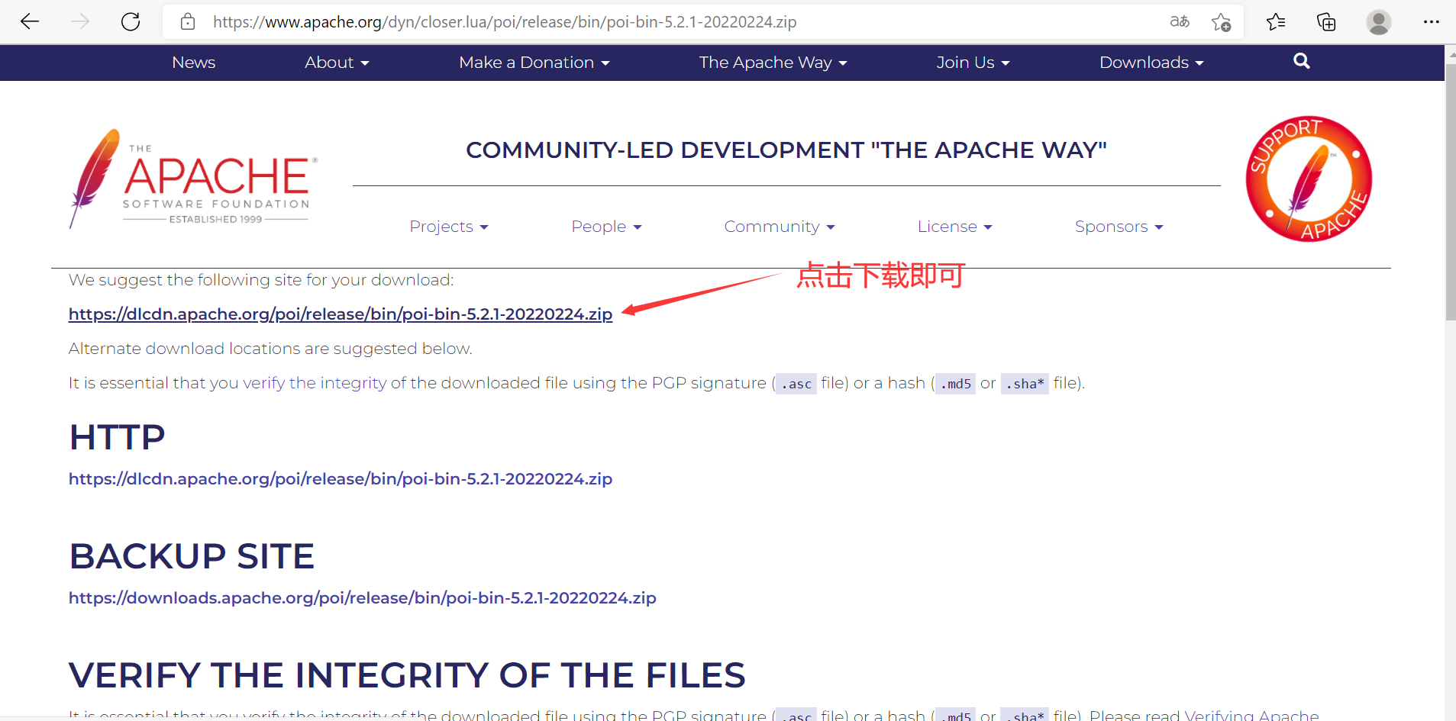Click the Community-Led Development heading

pos(786,150)
